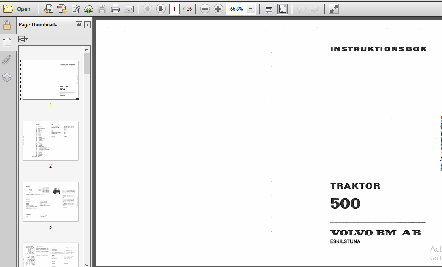The width and height of the screenshot is (442, 267).
Task: Click the VOLVO BM AB text
Action: 376,233
